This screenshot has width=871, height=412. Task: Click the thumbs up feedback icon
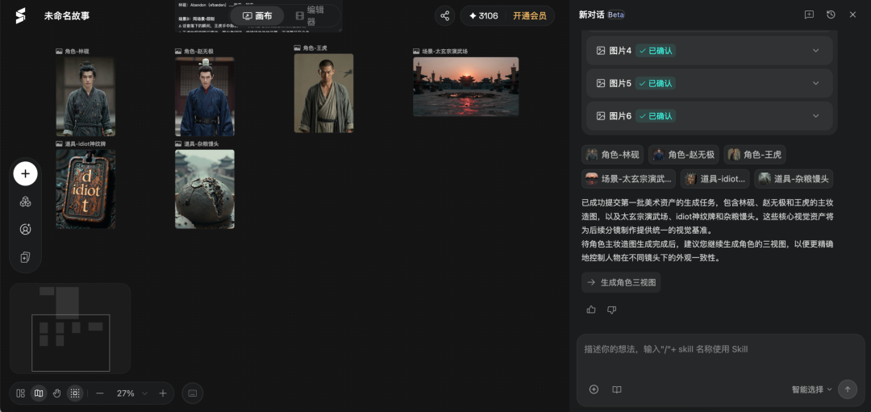tap(591, 310)
